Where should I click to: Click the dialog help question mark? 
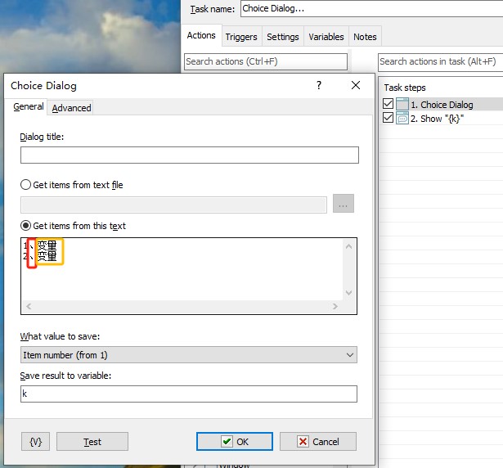tap(318, 85)
